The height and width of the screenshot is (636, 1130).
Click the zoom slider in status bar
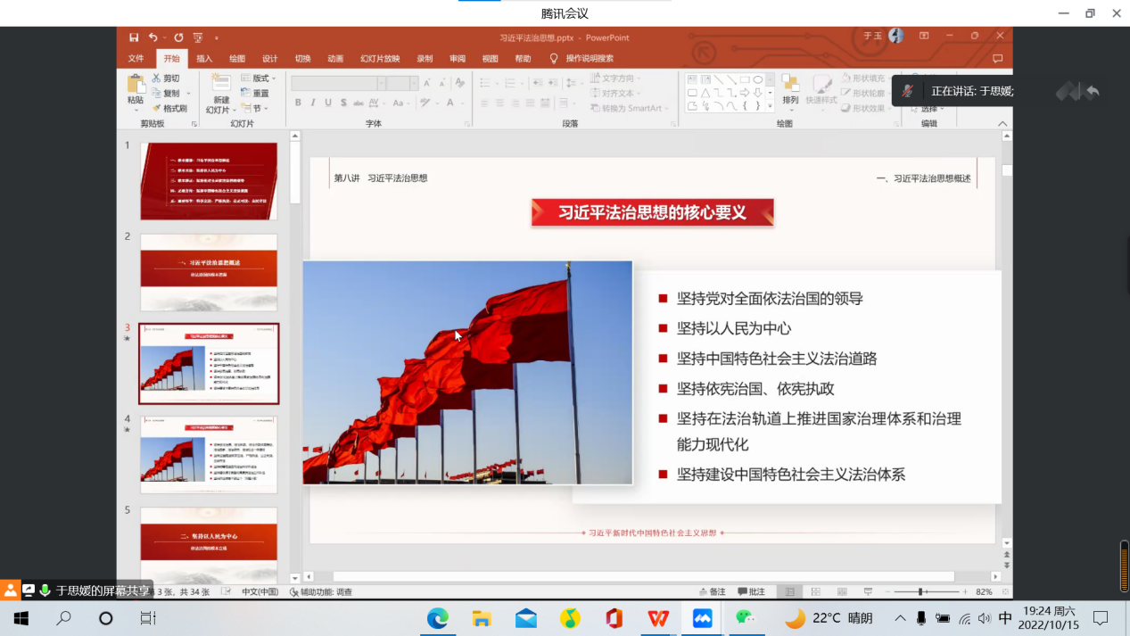point(920,591)
